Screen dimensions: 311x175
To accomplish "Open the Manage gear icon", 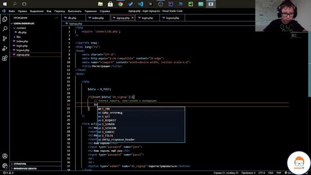I will click(x=5, y=166).
